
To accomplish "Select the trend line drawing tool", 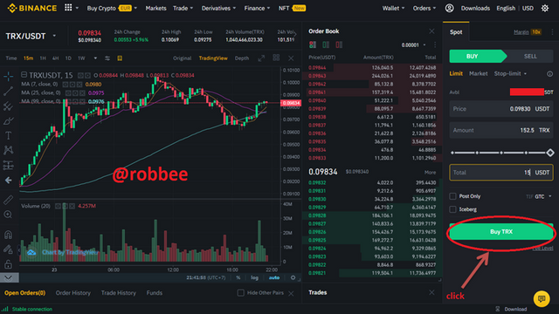I will pyautogui.click(x=8, y=91).
